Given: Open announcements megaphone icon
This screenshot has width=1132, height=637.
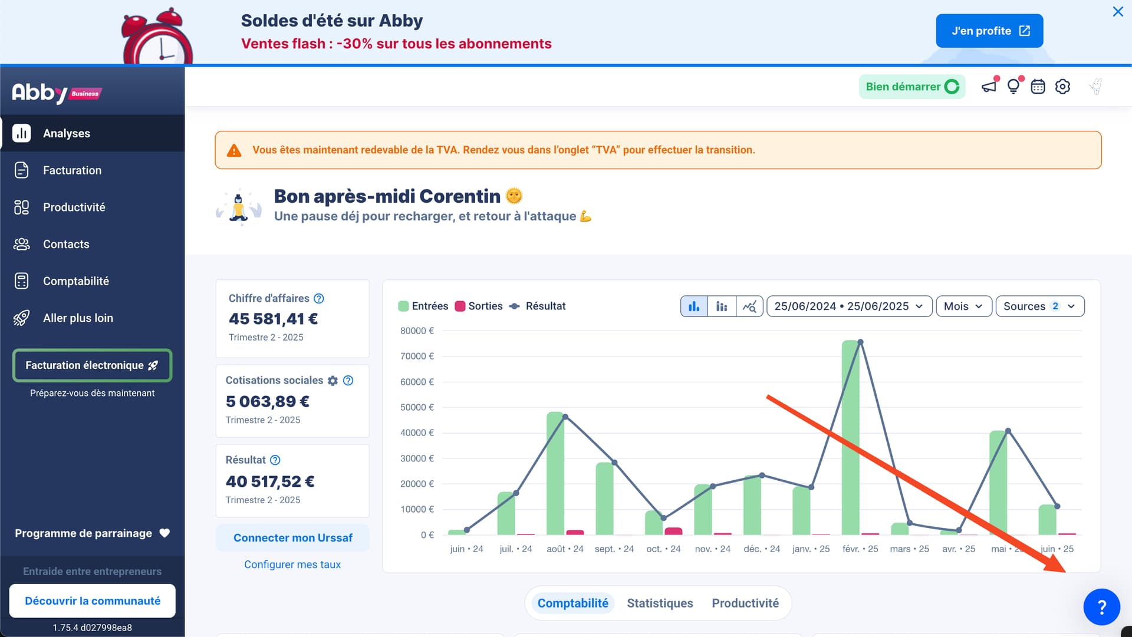Looking at the screenshot, I should (x=989, y=87).
